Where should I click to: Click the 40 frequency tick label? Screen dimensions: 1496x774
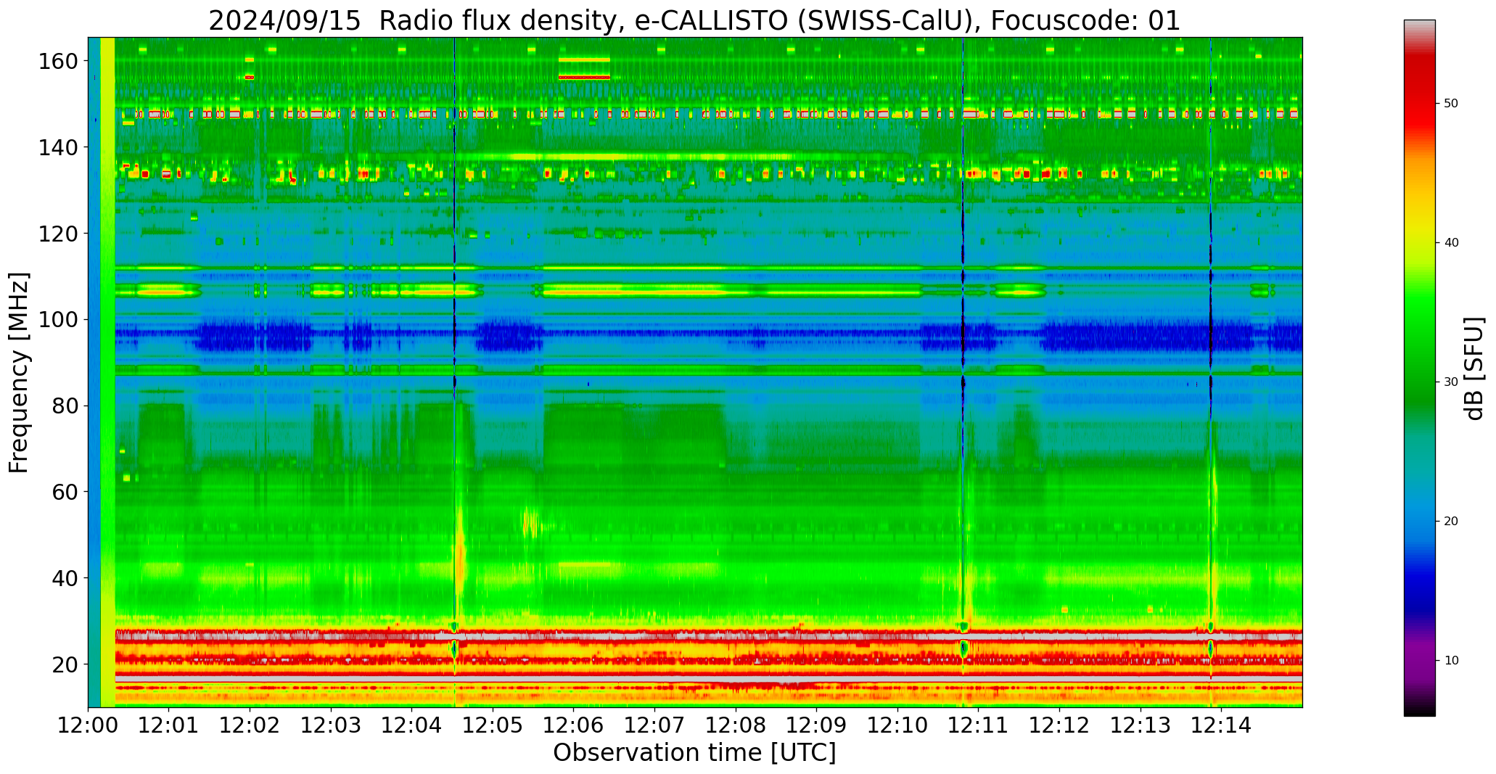65,578
